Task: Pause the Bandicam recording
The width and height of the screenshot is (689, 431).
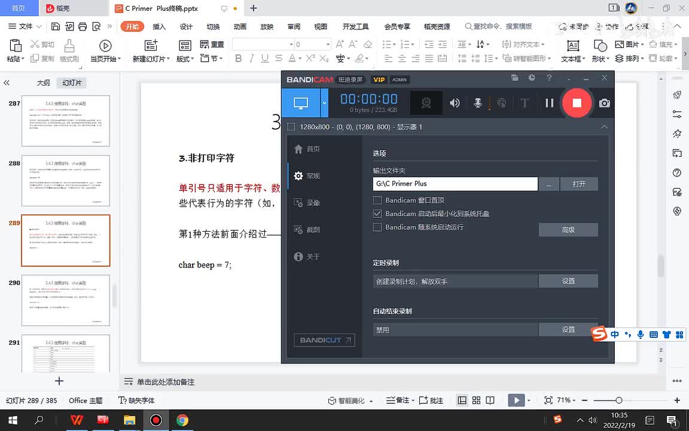Action: point(549,103)
